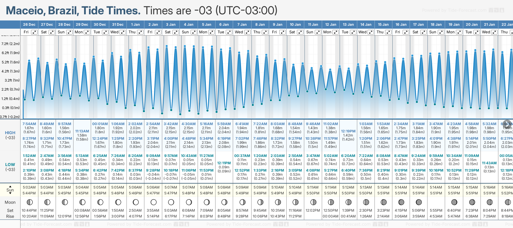Click the 12:11PM low tide entry on 6 Jan

tap(224, 163)
